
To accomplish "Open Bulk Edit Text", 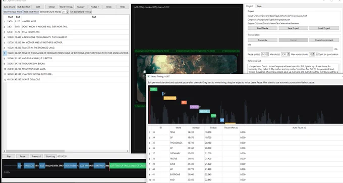I will tap(23, 7).
